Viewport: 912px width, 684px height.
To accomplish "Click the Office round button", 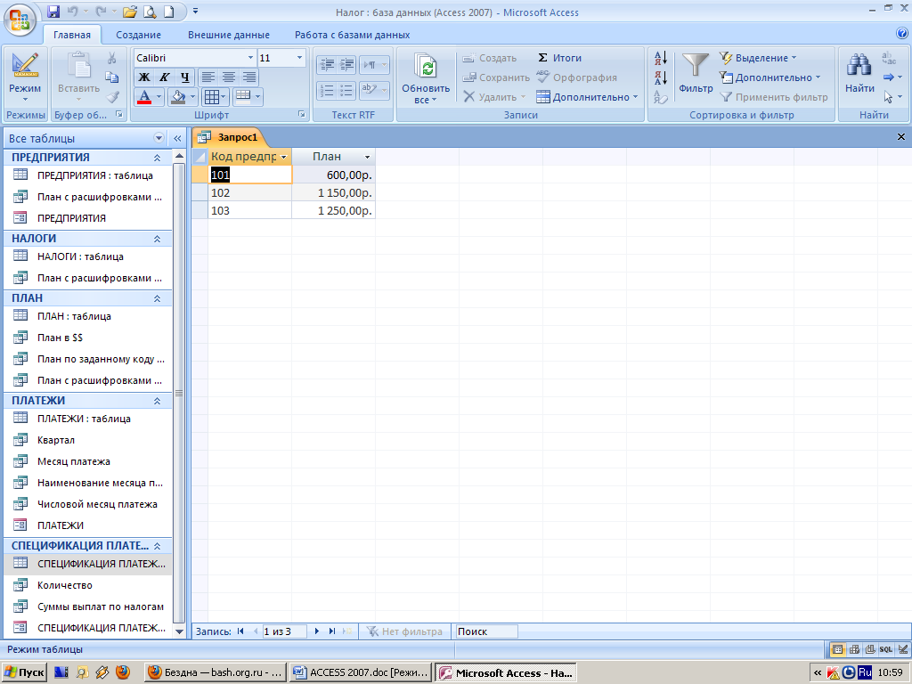I will 20,21.
